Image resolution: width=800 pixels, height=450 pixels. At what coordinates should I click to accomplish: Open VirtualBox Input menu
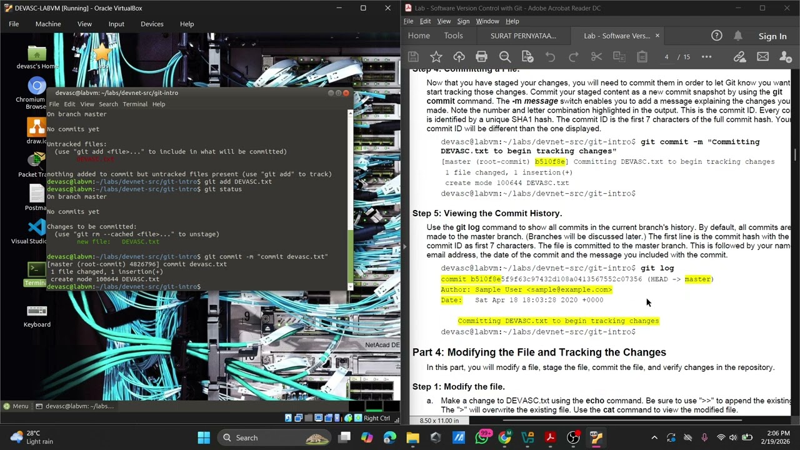coord(116,24)
